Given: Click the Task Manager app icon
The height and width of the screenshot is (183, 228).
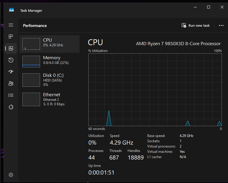Looking at the screenshot, I should (11, 10).
